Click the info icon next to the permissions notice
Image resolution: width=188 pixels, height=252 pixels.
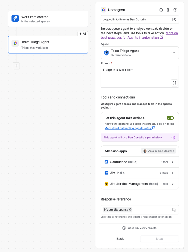pos(173,138)
